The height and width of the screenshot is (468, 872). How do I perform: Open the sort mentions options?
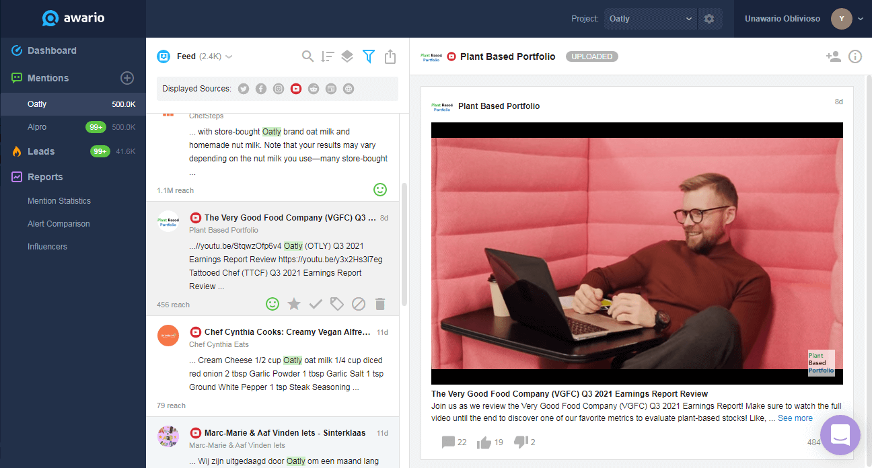pos(328,56)
